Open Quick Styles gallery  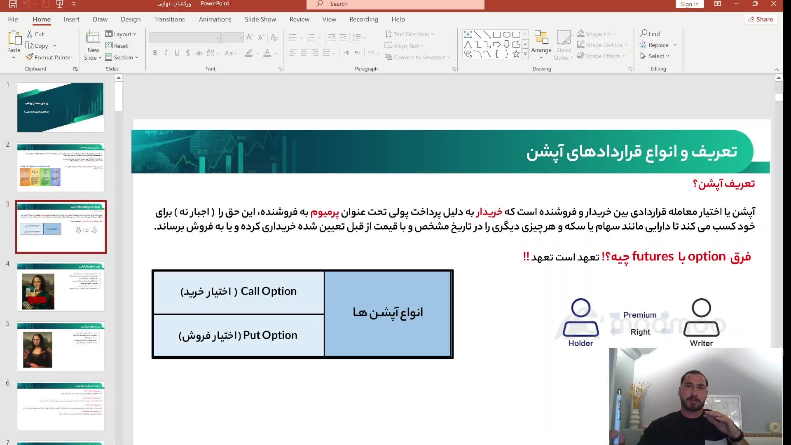coord(564,45)
